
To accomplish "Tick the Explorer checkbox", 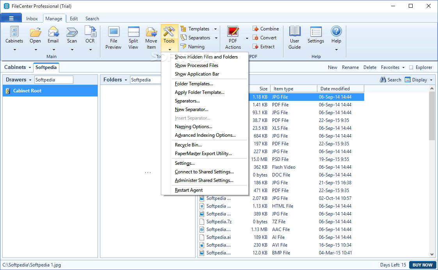I will pyautogui.click(x=411, y=67).
